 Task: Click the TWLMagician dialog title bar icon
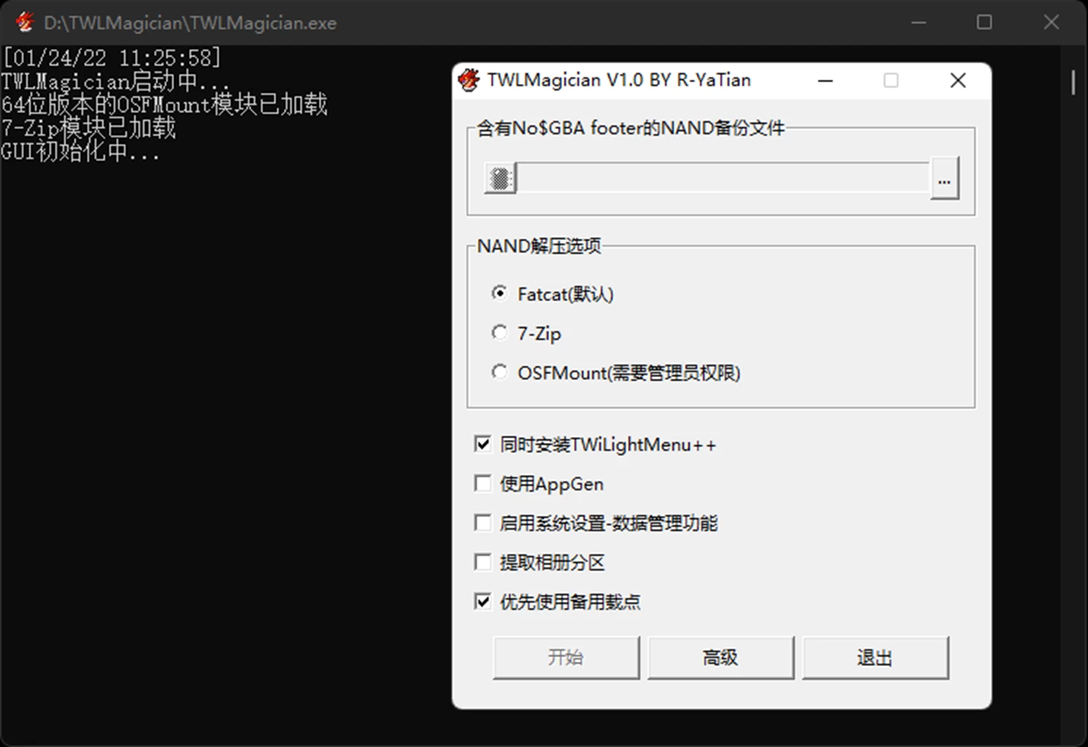click(469, 80)
